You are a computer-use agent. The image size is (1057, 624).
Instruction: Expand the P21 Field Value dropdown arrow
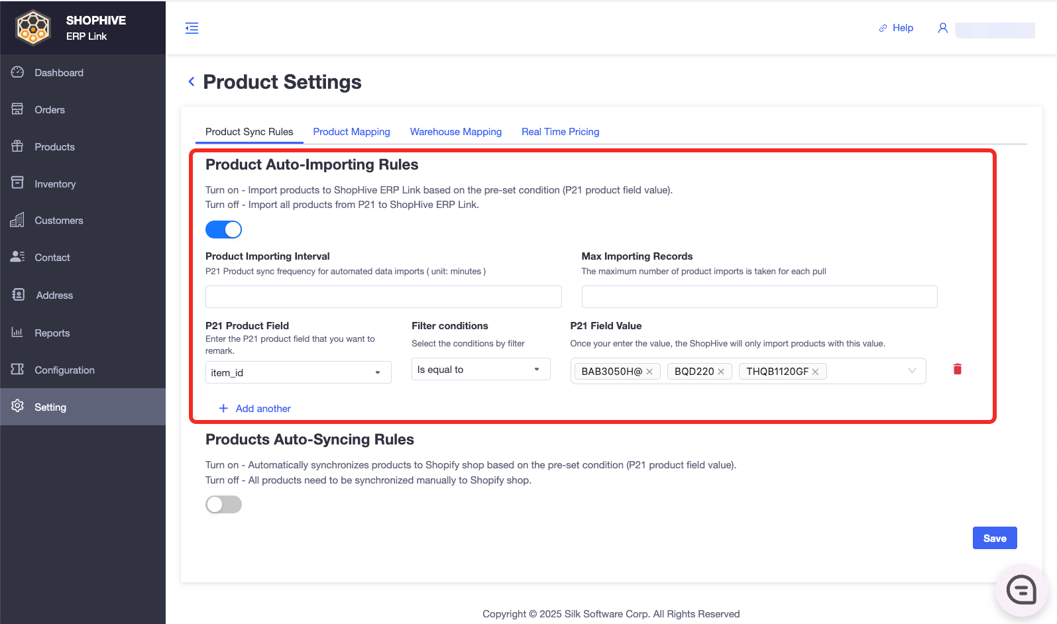pyautogui.click(x=912, y=371)
